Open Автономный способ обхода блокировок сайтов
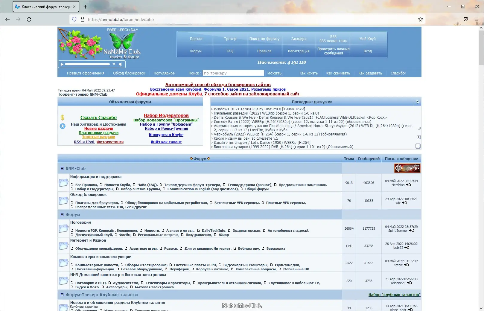Screen dimensions: 484x311 pos(218,85)
